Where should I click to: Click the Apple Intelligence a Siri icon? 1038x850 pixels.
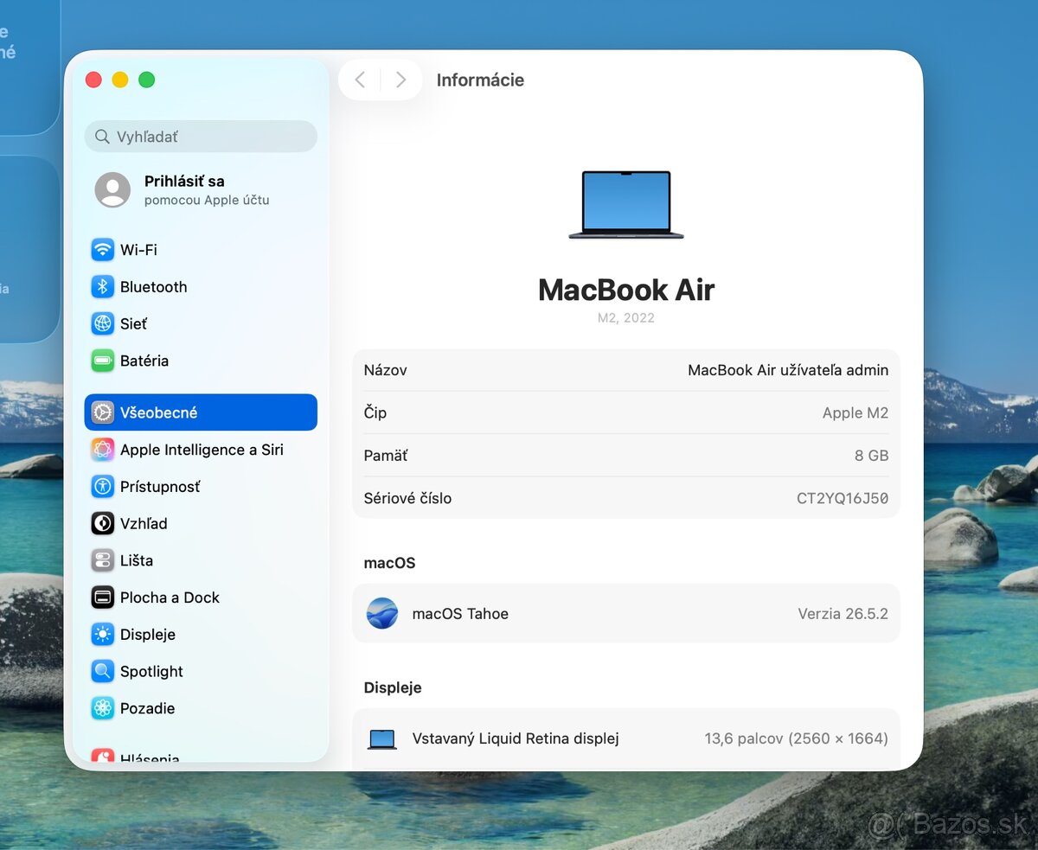click(103, 450)
